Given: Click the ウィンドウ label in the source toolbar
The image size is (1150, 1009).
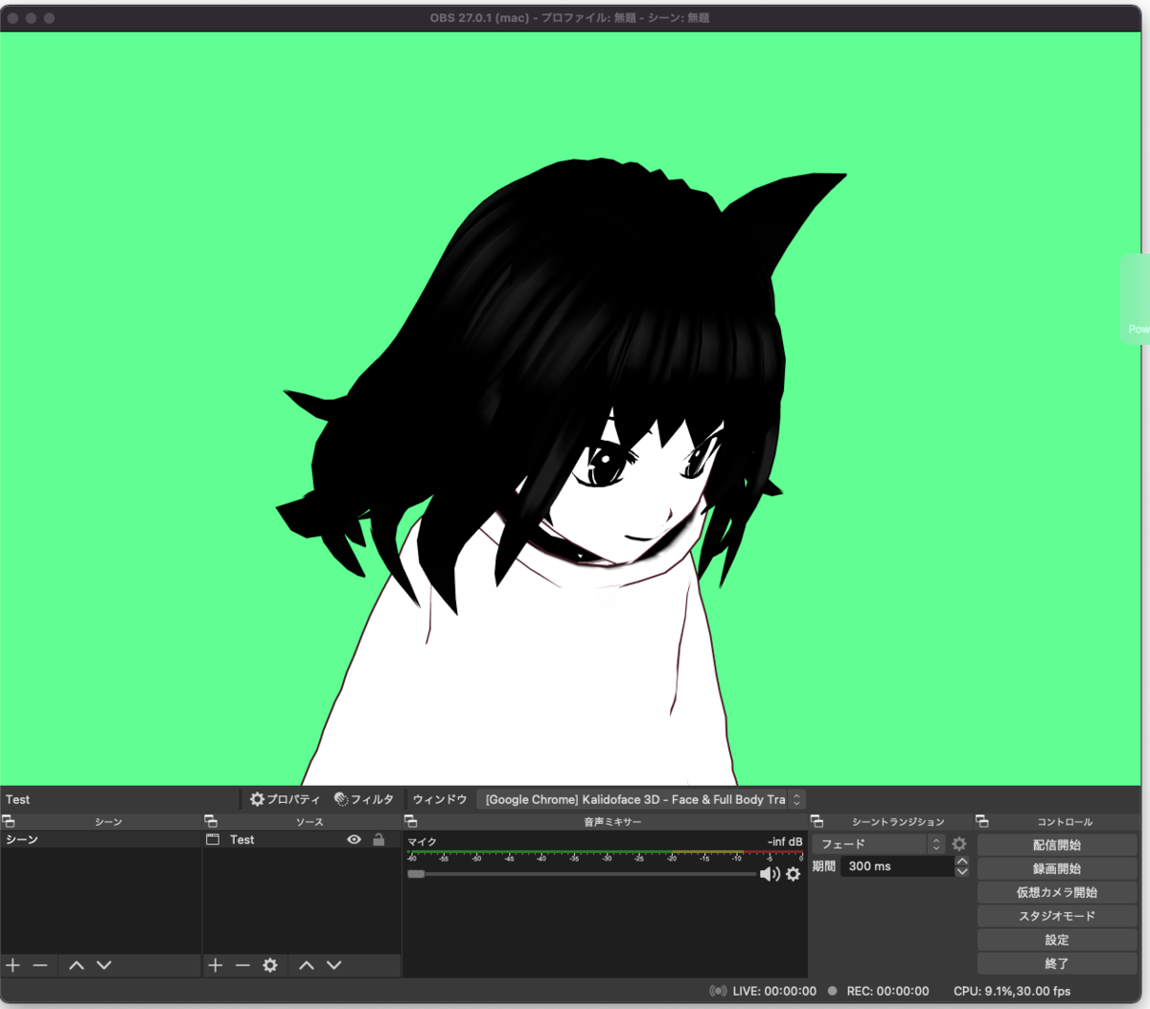Looking at the screenshot, I should pyautogui.click(x=440, y=799).
